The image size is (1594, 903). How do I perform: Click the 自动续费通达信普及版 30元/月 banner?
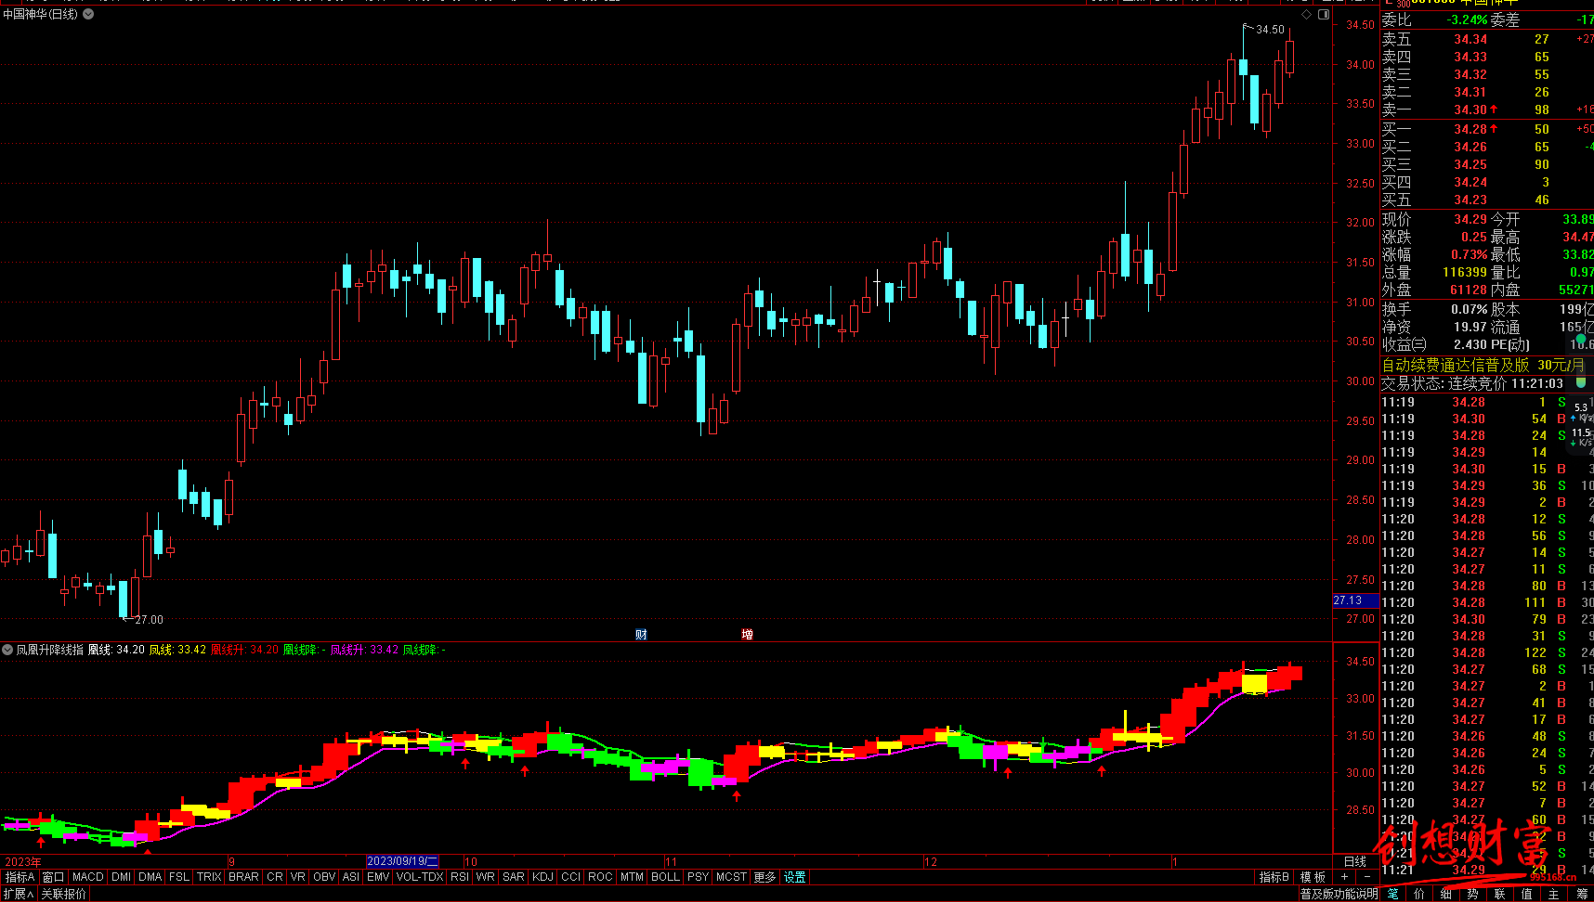coord(1483,365)
